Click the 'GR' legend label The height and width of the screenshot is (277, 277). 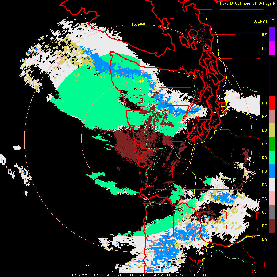[264, 117]
